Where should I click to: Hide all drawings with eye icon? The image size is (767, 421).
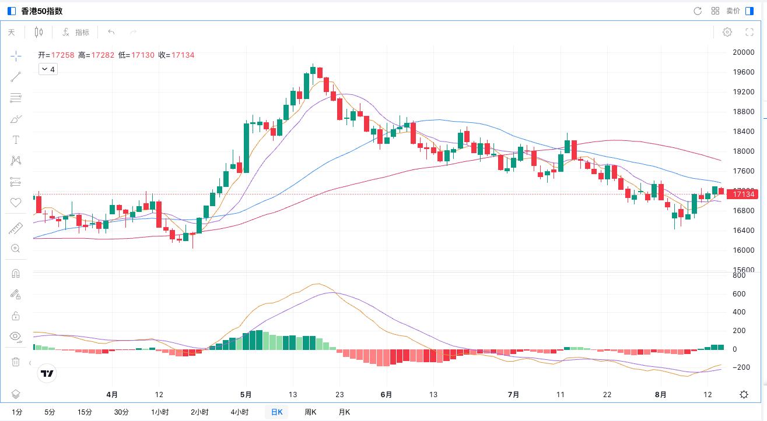(16, 337)
